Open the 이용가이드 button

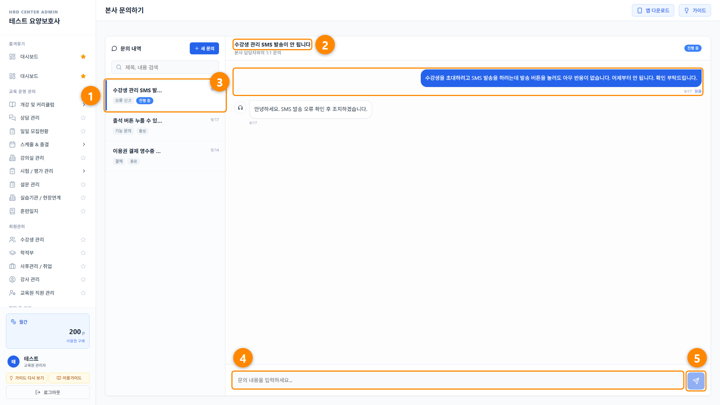click(x=69, y=378)
